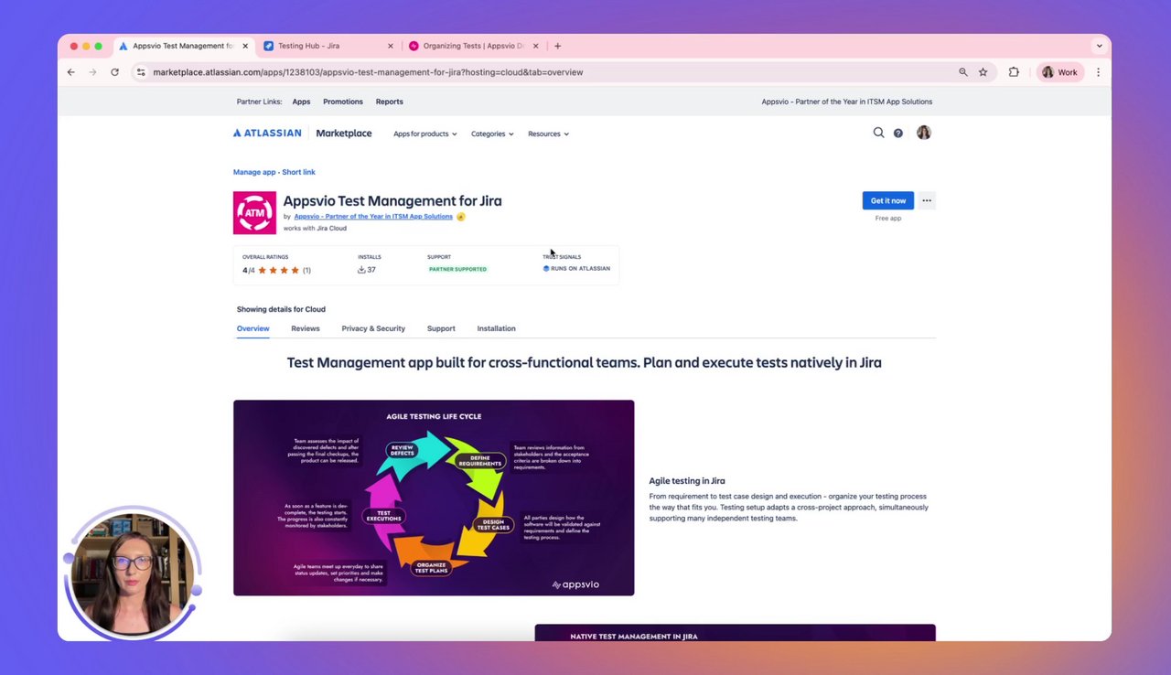The image size is (1171, 675).
Task: Open the help question mark icon
Action: coord(898,134)
